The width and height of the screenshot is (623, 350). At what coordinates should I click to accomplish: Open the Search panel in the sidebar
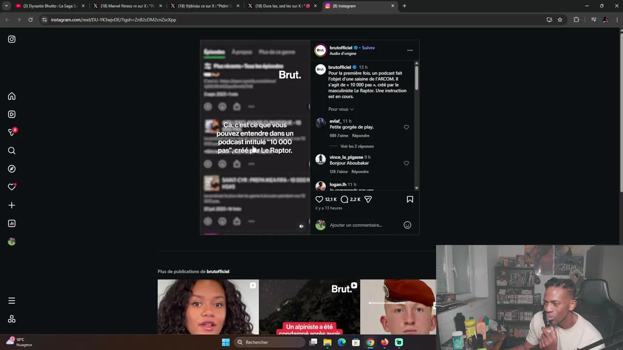coord(12,151)
